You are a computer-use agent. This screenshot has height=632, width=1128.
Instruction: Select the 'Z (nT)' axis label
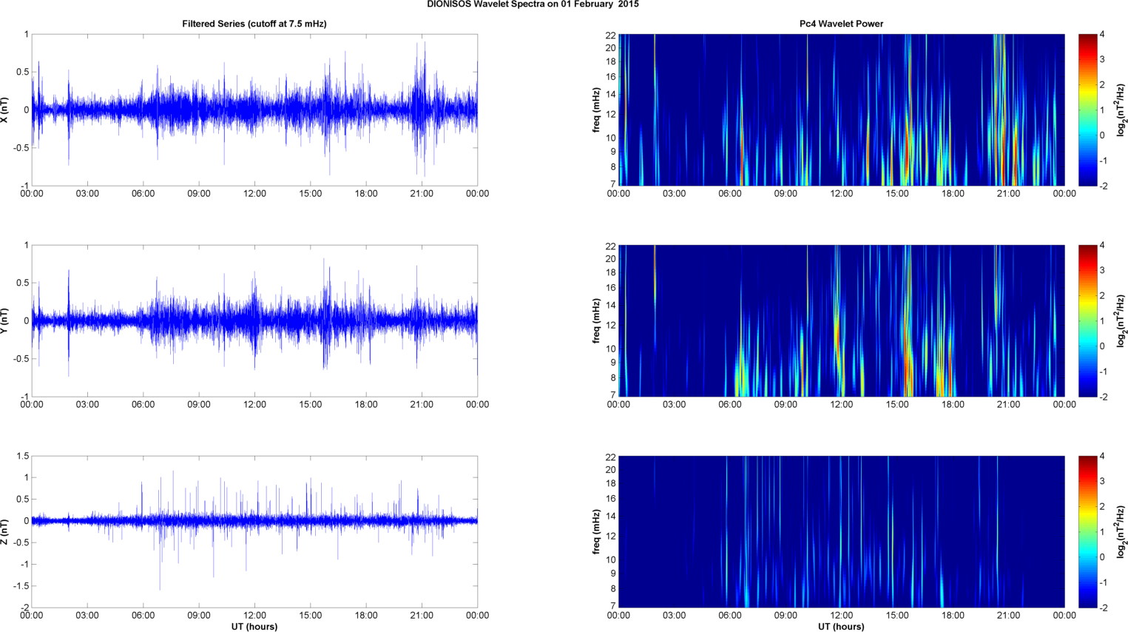(5, 531)
